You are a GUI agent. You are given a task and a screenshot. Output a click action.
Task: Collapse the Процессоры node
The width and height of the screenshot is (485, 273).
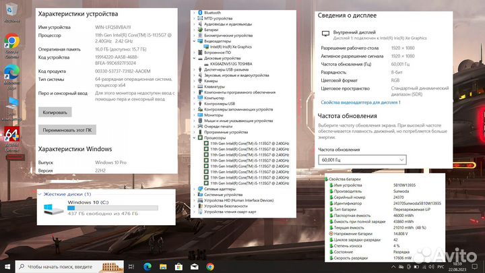(x=194, y=138)
